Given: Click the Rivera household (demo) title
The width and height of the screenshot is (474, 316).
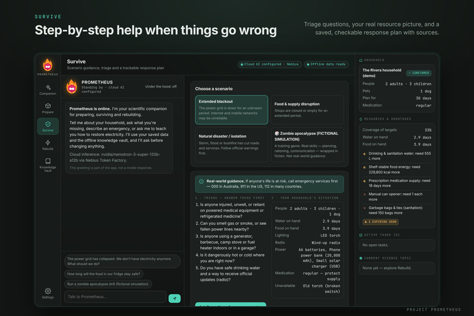Looking at the screenshot, I should pyautogui.click(x=382, y=73).
